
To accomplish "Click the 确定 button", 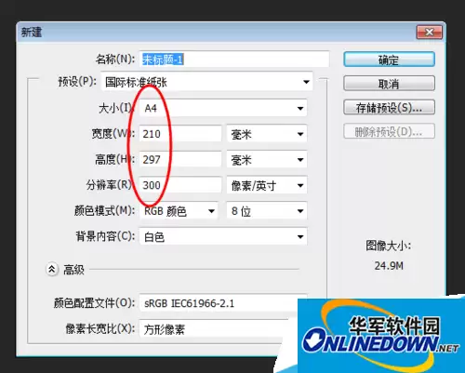I will click(x=389, y=60).
